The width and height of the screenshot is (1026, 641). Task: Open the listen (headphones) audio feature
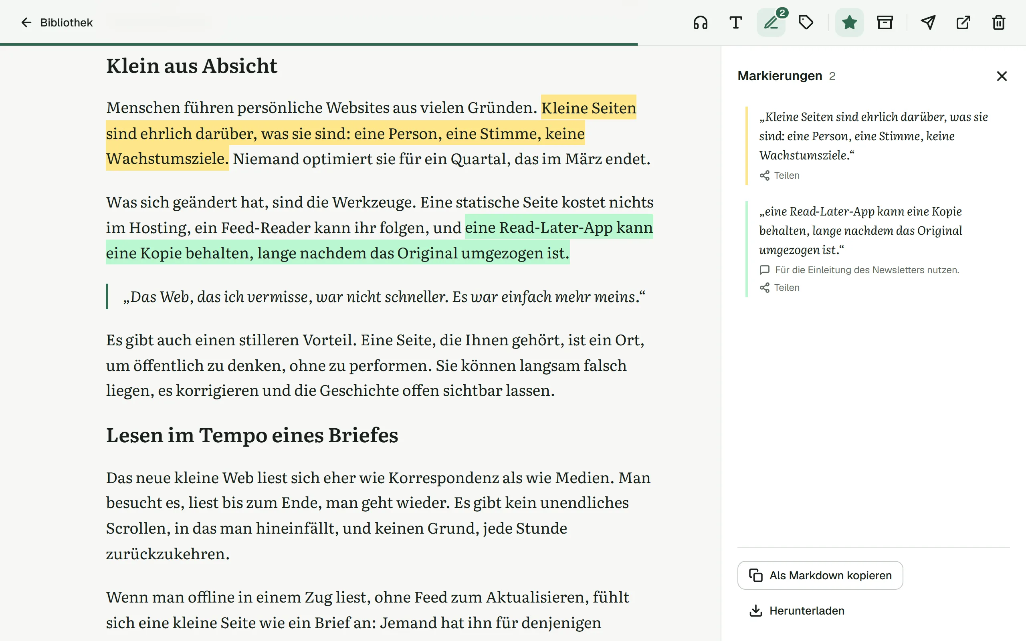click(701, 22)
